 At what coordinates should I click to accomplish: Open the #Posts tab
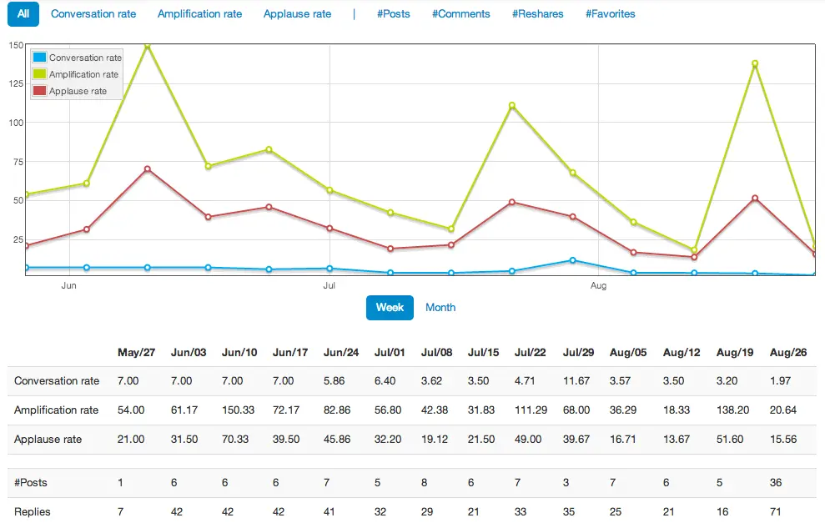pos(393,14)
